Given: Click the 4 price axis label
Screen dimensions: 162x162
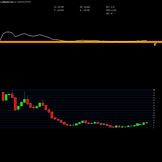Looking at the screenshot, I should 154,128.
